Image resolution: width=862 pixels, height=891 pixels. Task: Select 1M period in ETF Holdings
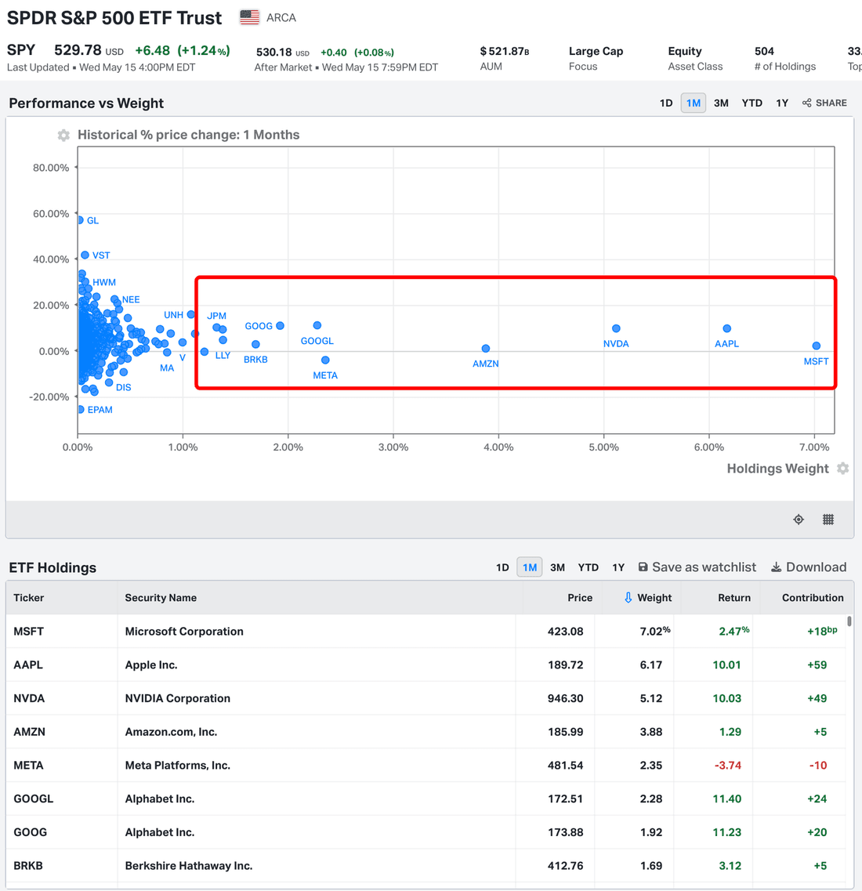(x=530, y=567)
